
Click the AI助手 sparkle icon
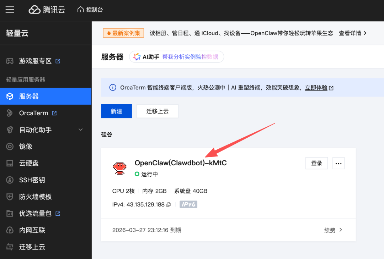(137, 57)
